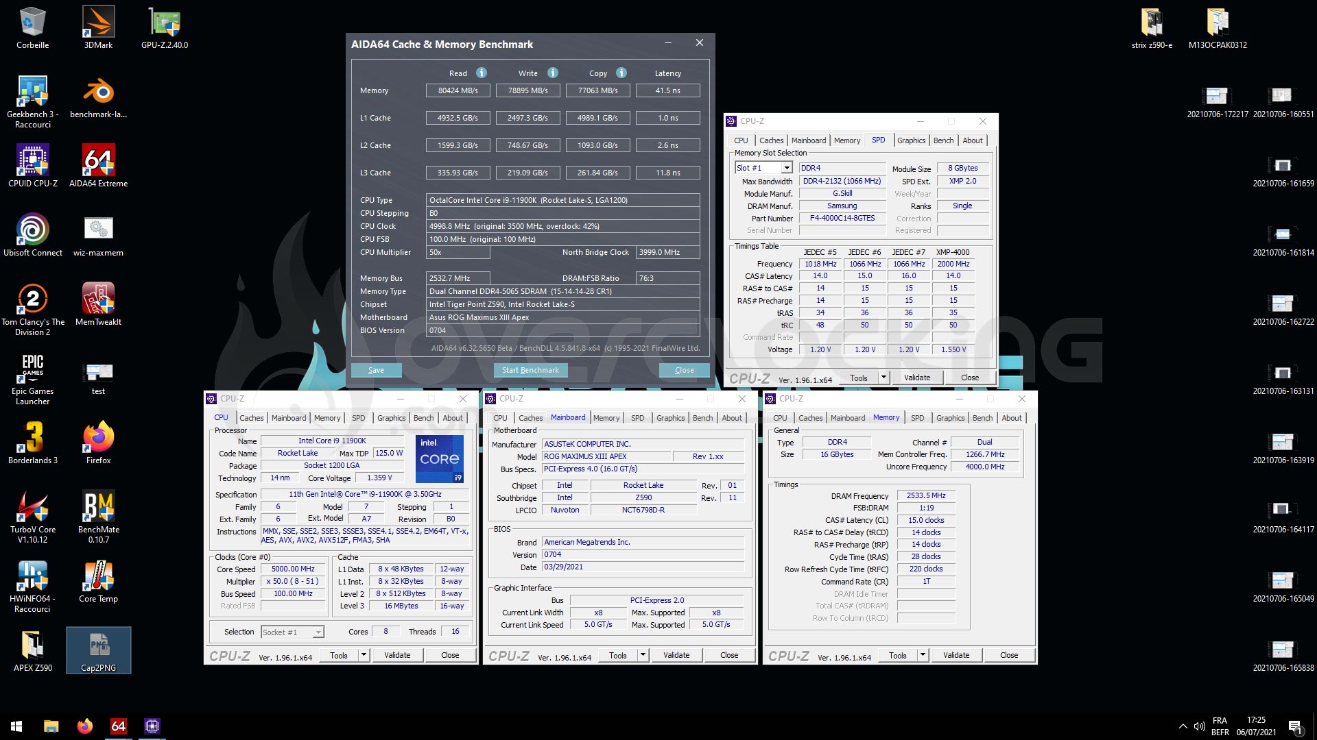1317x740 pixels.
Task: Click Read info icon in AIDA64
Action: 482,73
